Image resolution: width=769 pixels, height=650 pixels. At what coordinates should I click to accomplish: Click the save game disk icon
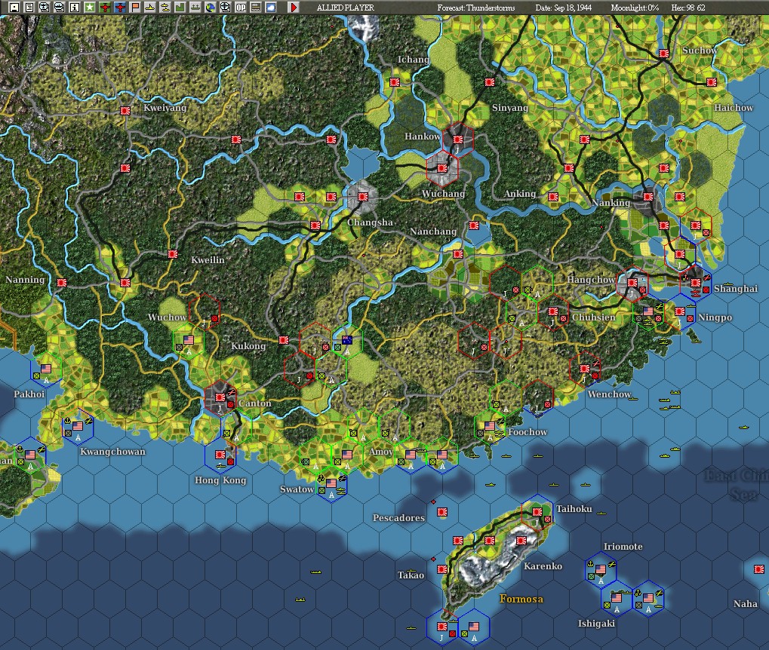pyautogui.click(x=14, y=8)
